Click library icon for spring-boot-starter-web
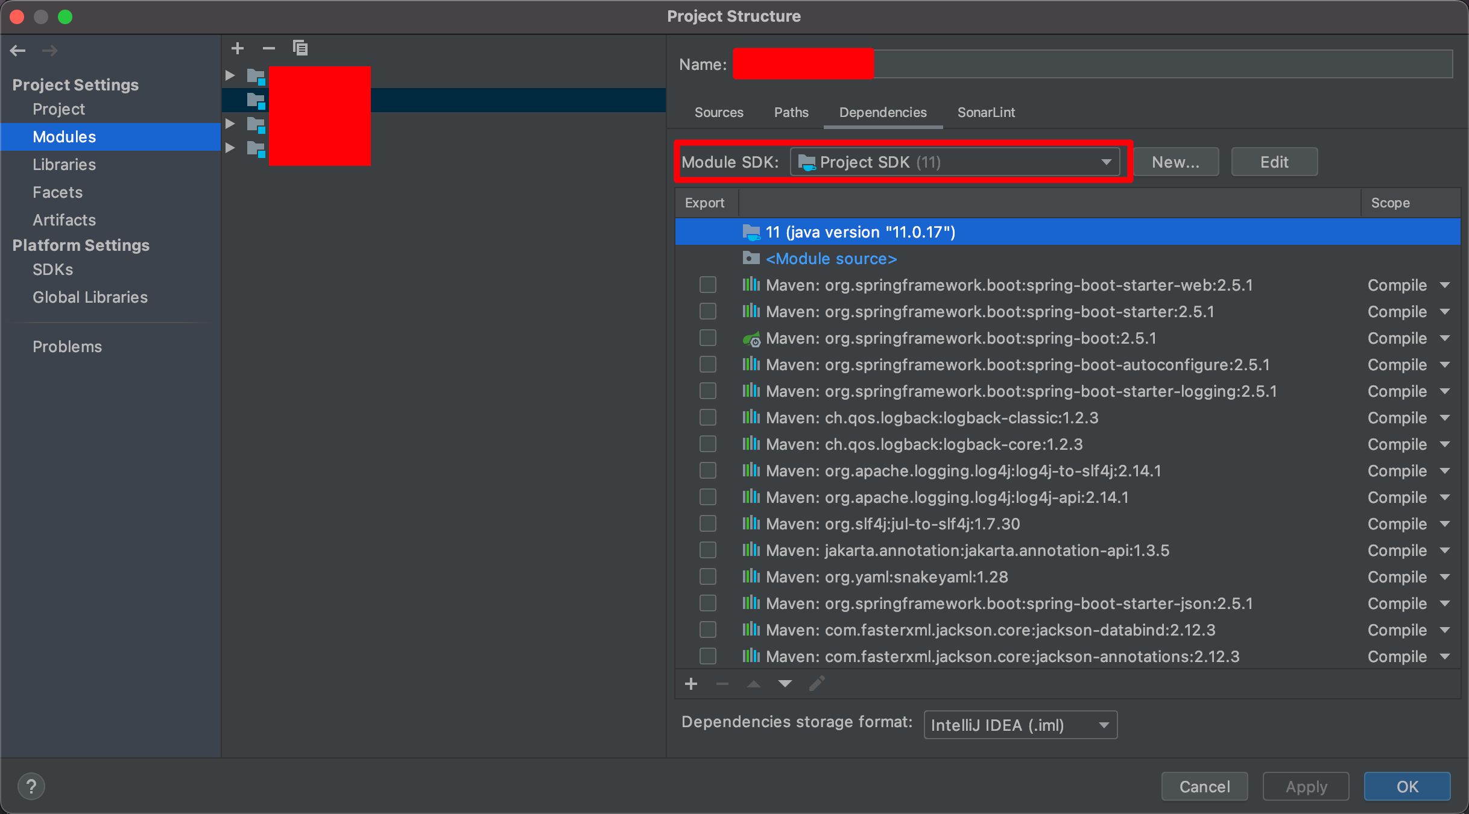Image resolution: width=1469 pixels, height=814 pixels. (751, 285)
